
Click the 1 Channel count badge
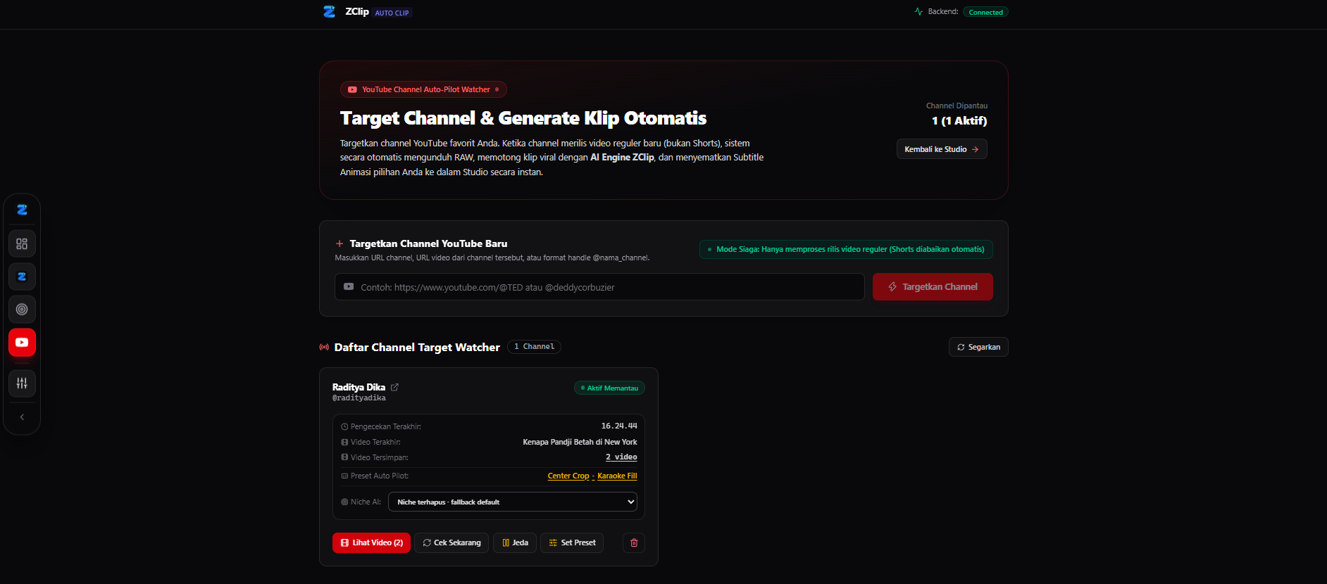coord(534,347)
